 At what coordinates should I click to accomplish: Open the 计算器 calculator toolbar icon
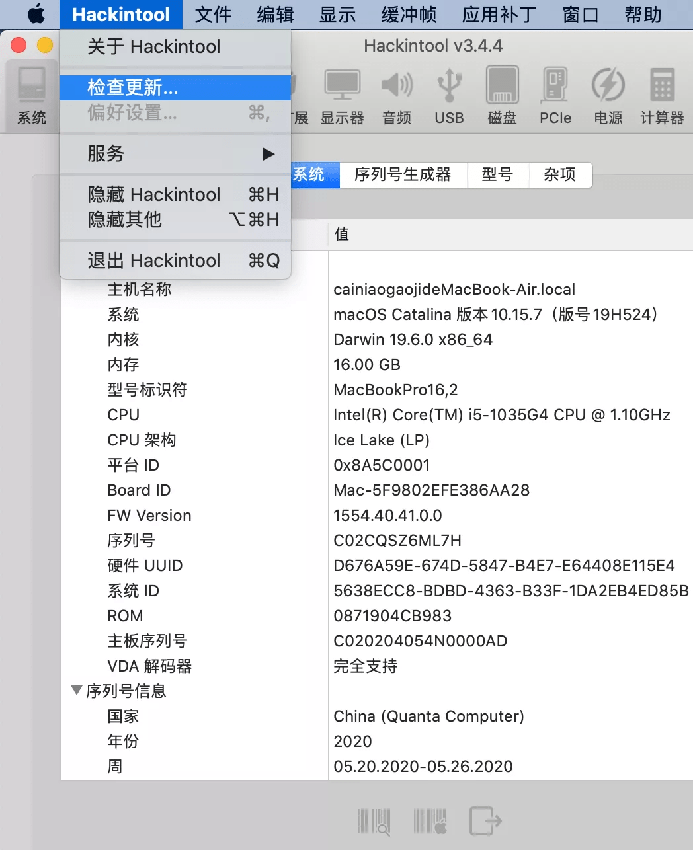point(662,96)
